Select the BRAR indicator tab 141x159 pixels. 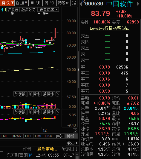point(16,136)
